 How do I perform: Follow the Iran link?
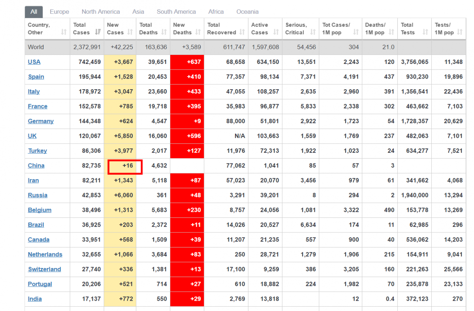coord(33,180)
